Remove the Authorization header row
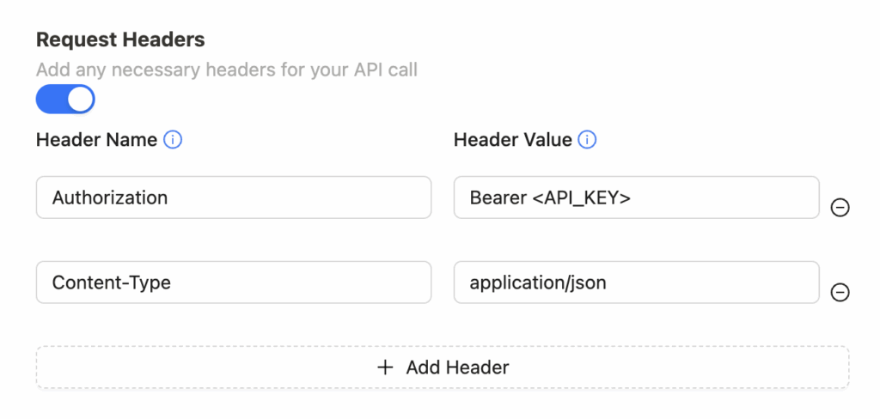Screen dimensions: 880x419 click(840, 208)
